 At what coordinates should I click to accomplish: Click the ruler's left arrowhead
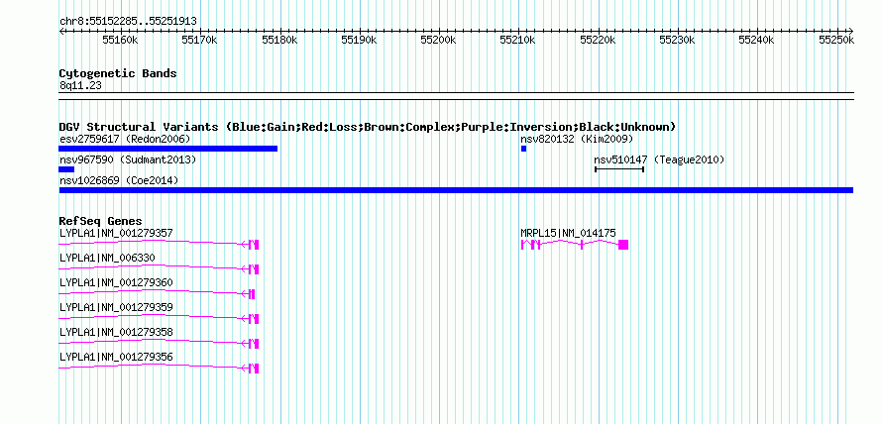pos(61,31)
